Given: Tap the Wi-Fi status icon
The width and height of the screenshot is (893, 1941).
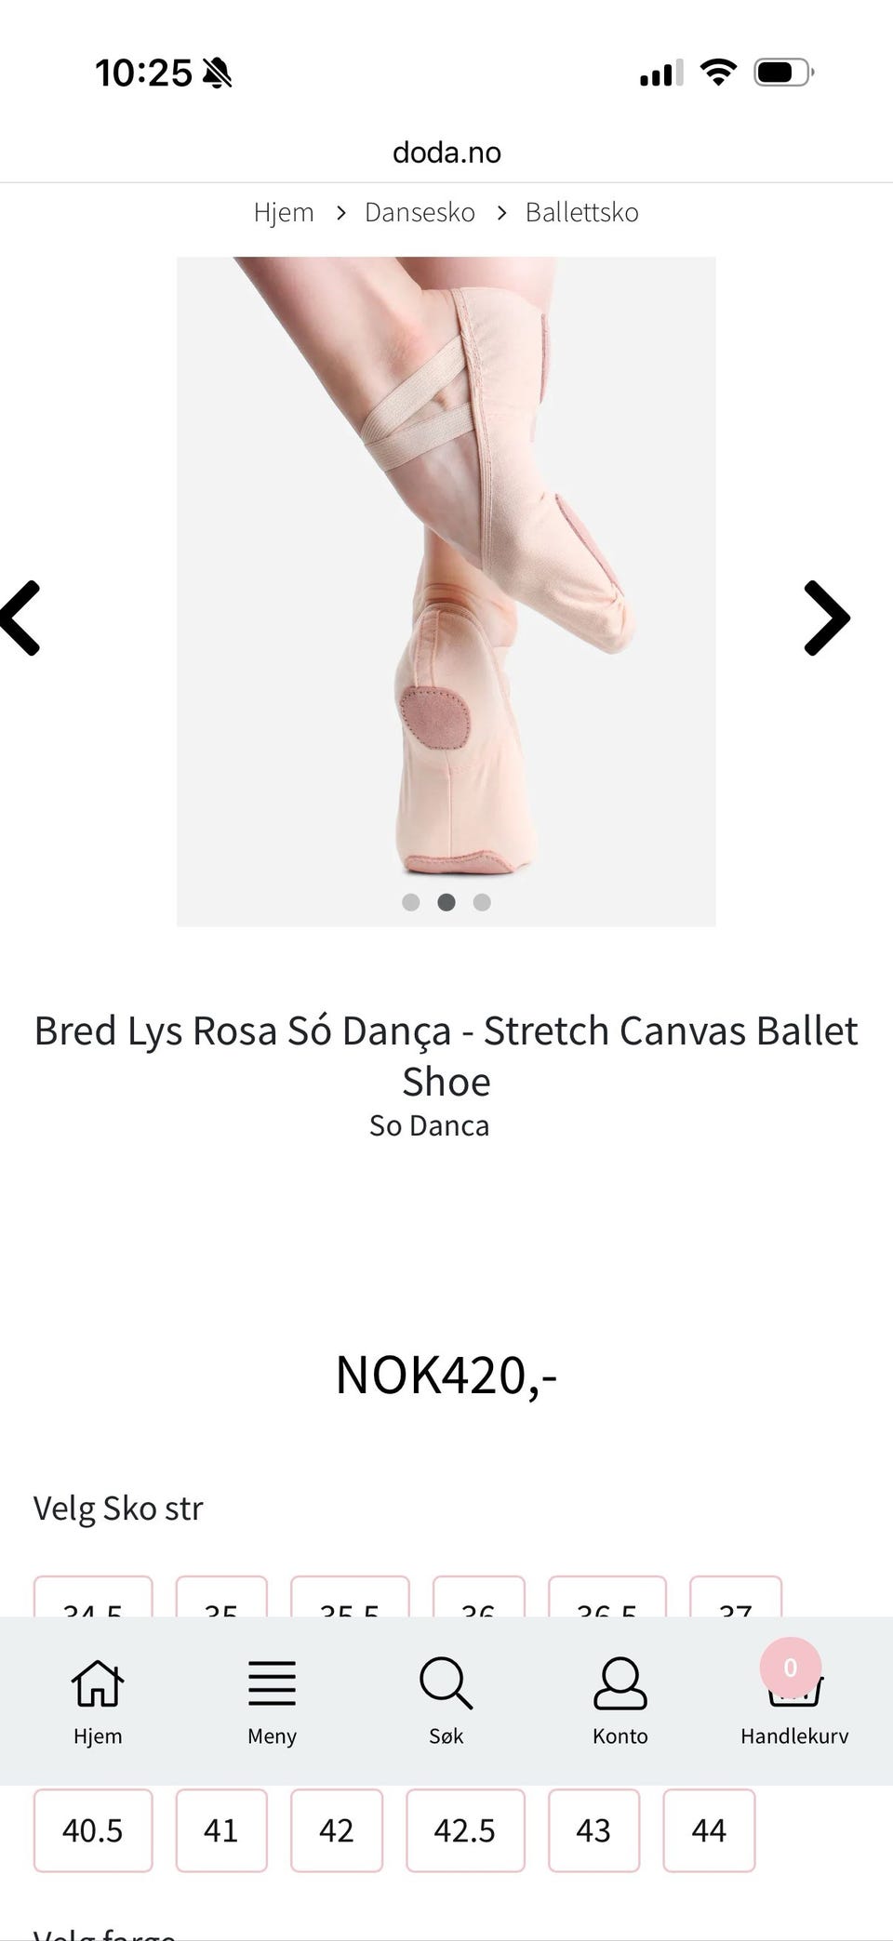Looking at the screenshot, I should click(x=717, y=72).
